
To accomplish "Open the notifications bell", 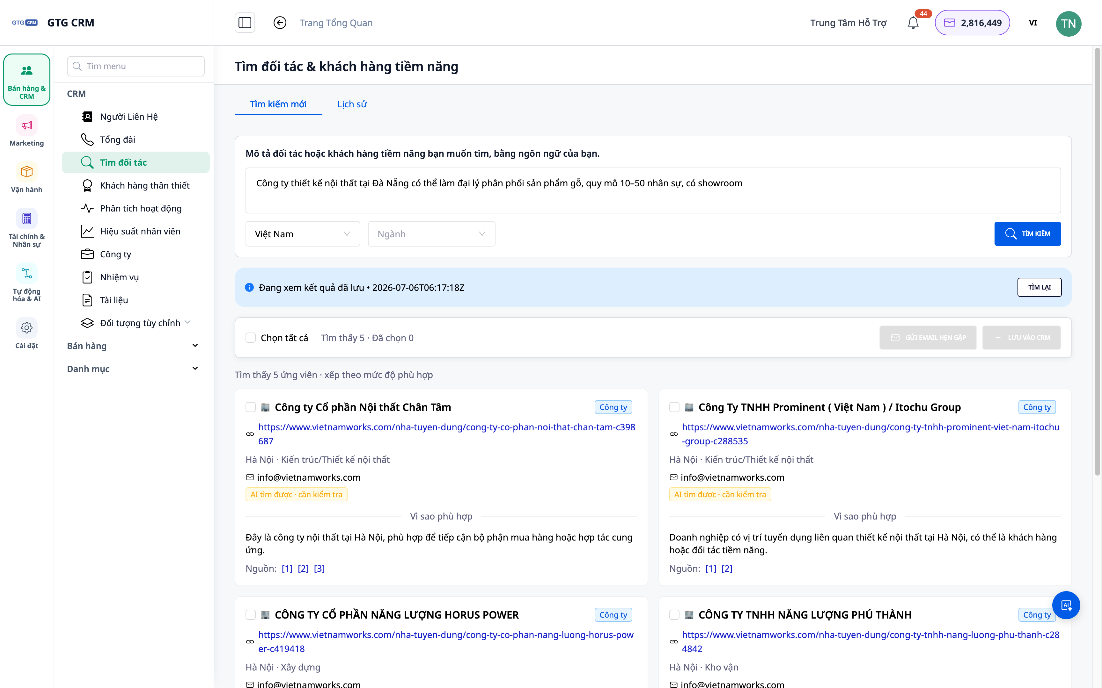I will [x=913, y=23].
